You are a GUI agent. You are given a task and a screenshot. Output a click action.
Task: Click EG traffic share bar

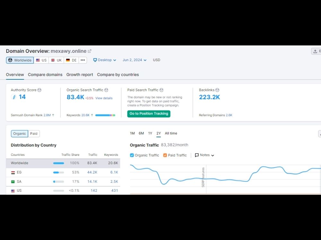58,172
